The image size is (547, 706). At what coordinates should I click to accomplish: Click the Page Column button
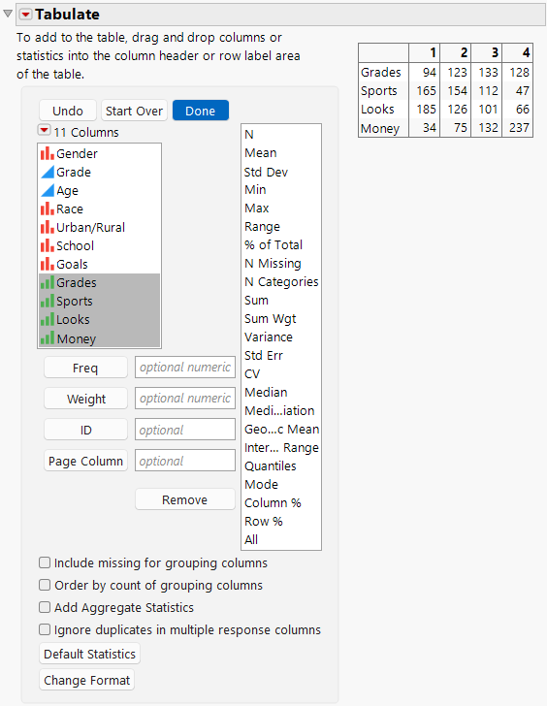click(85, 461)
